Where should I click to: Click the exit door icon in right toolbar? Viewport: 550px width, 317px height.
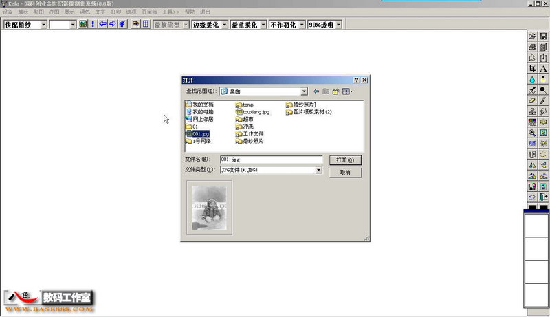point(543,197)
